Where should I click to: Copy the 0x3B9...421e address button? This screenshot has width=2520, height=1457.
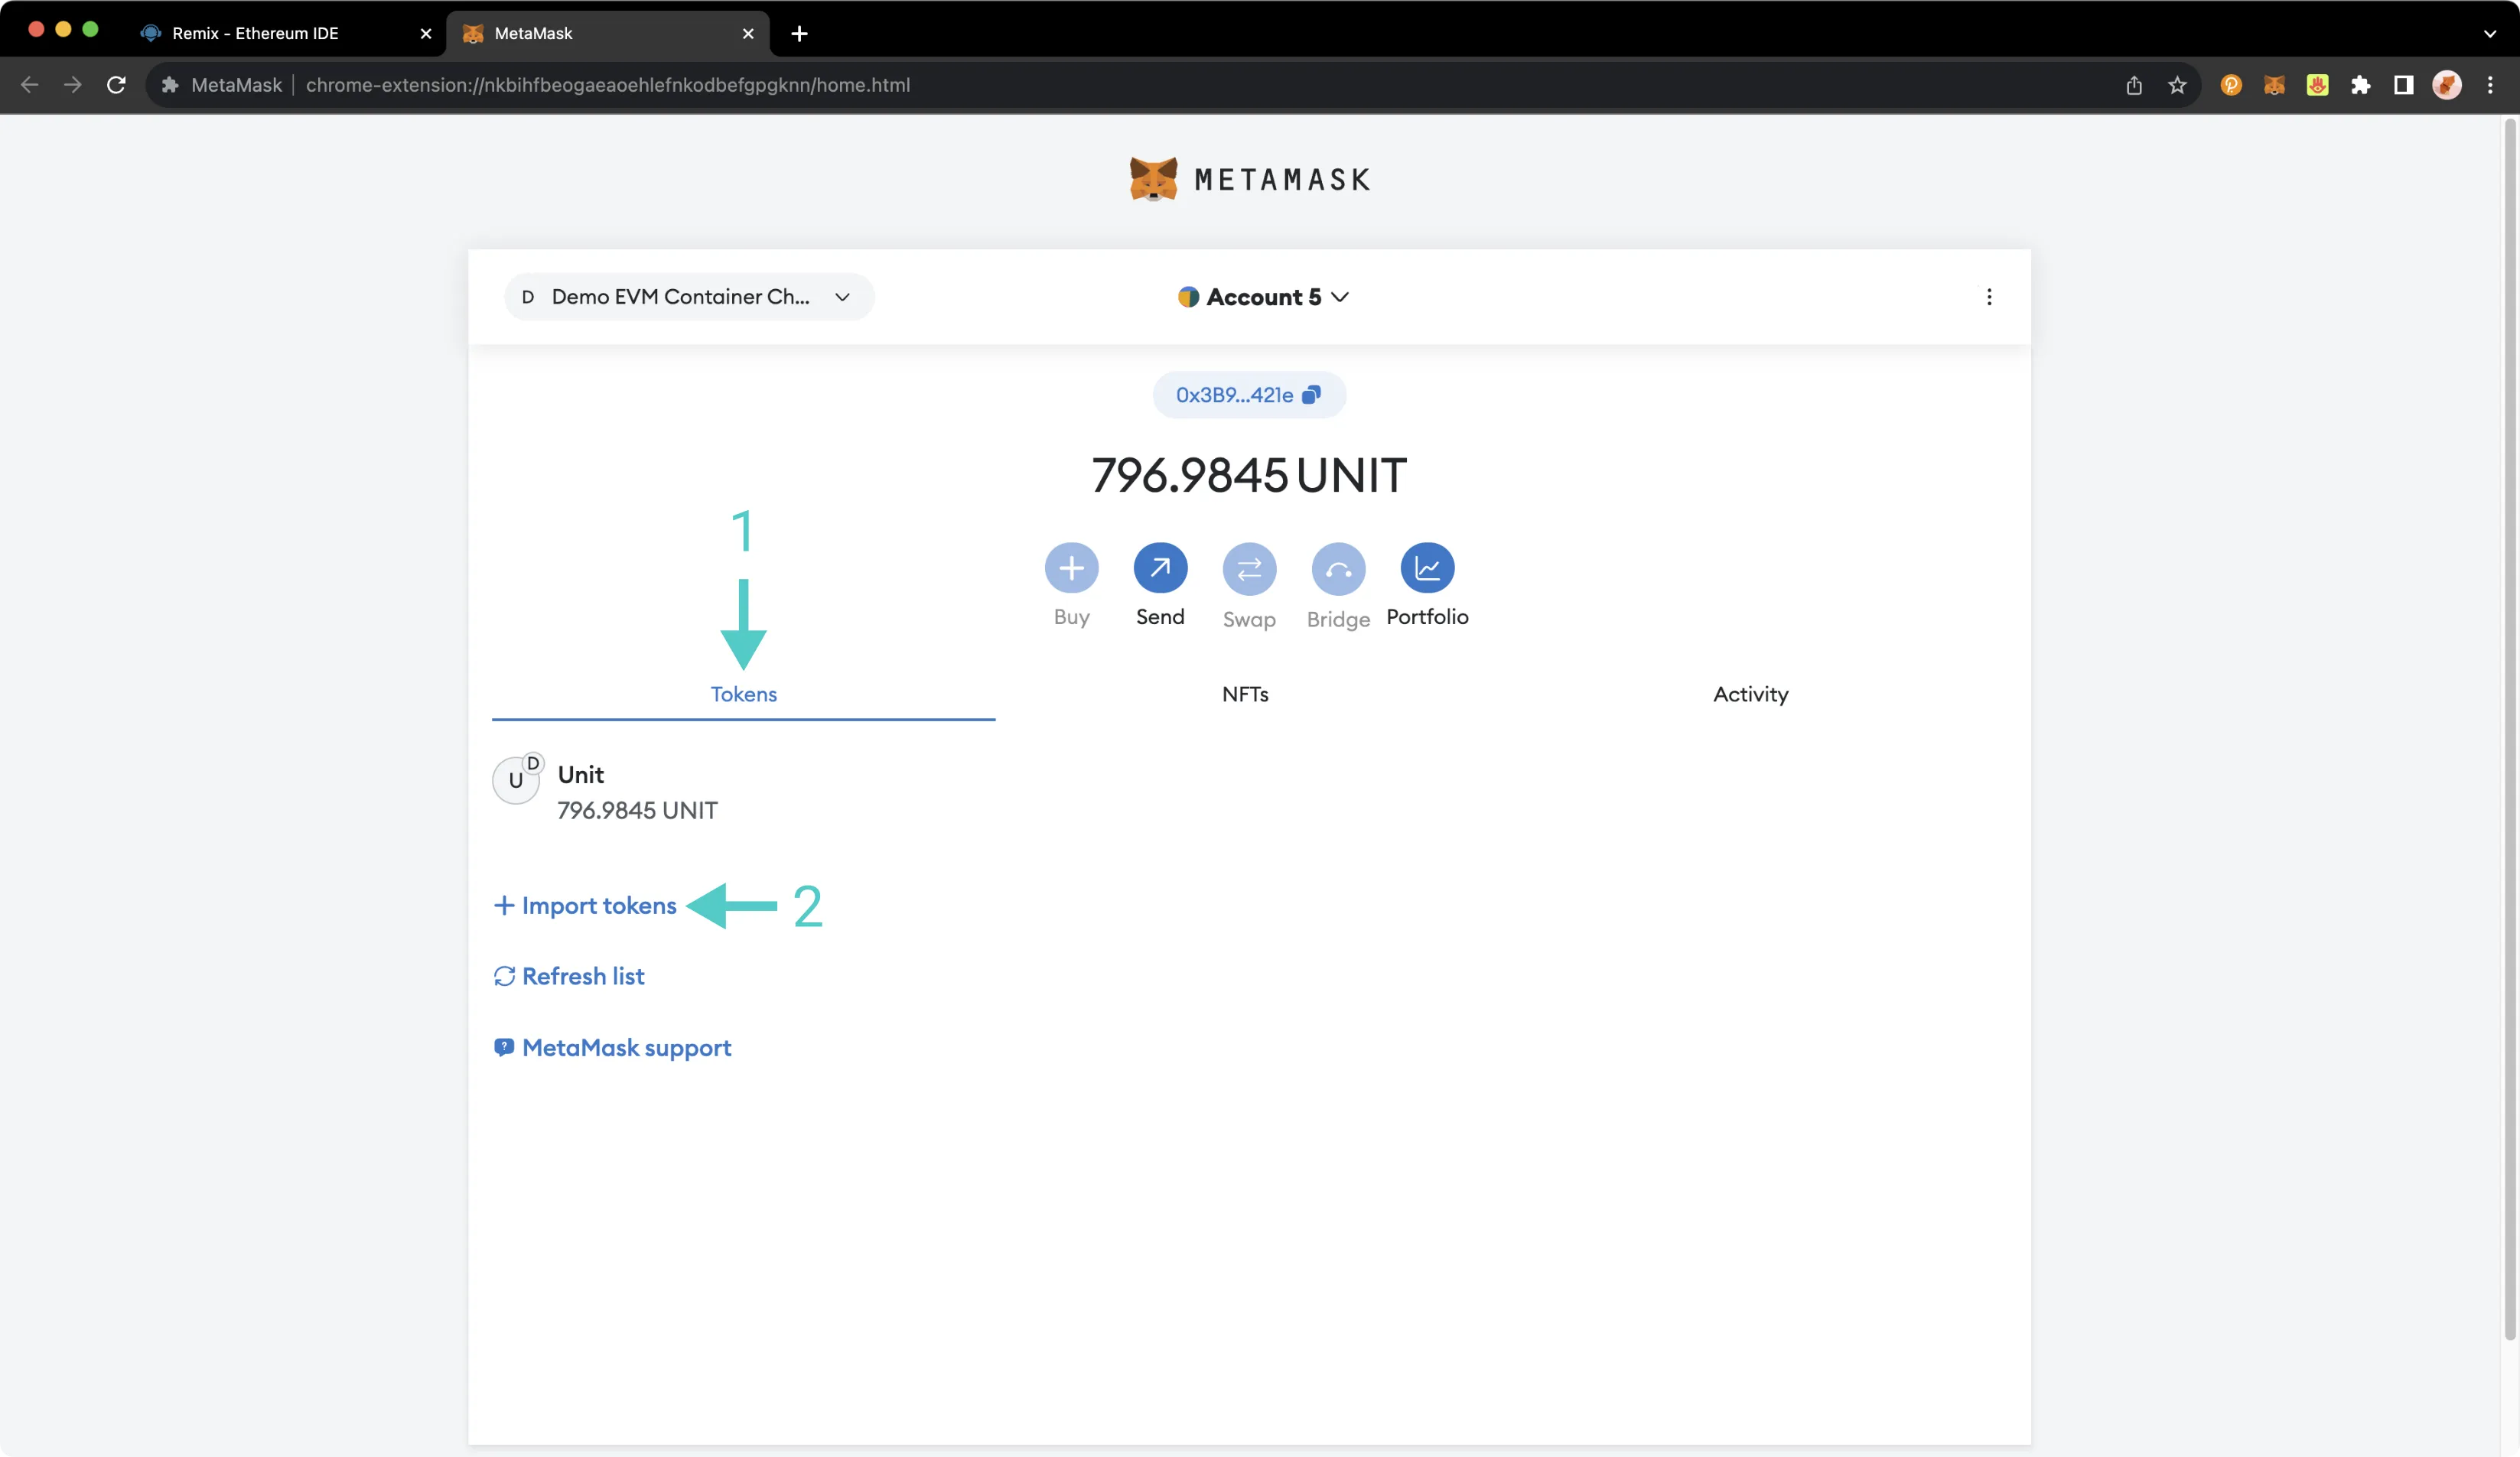[1249, 395]
